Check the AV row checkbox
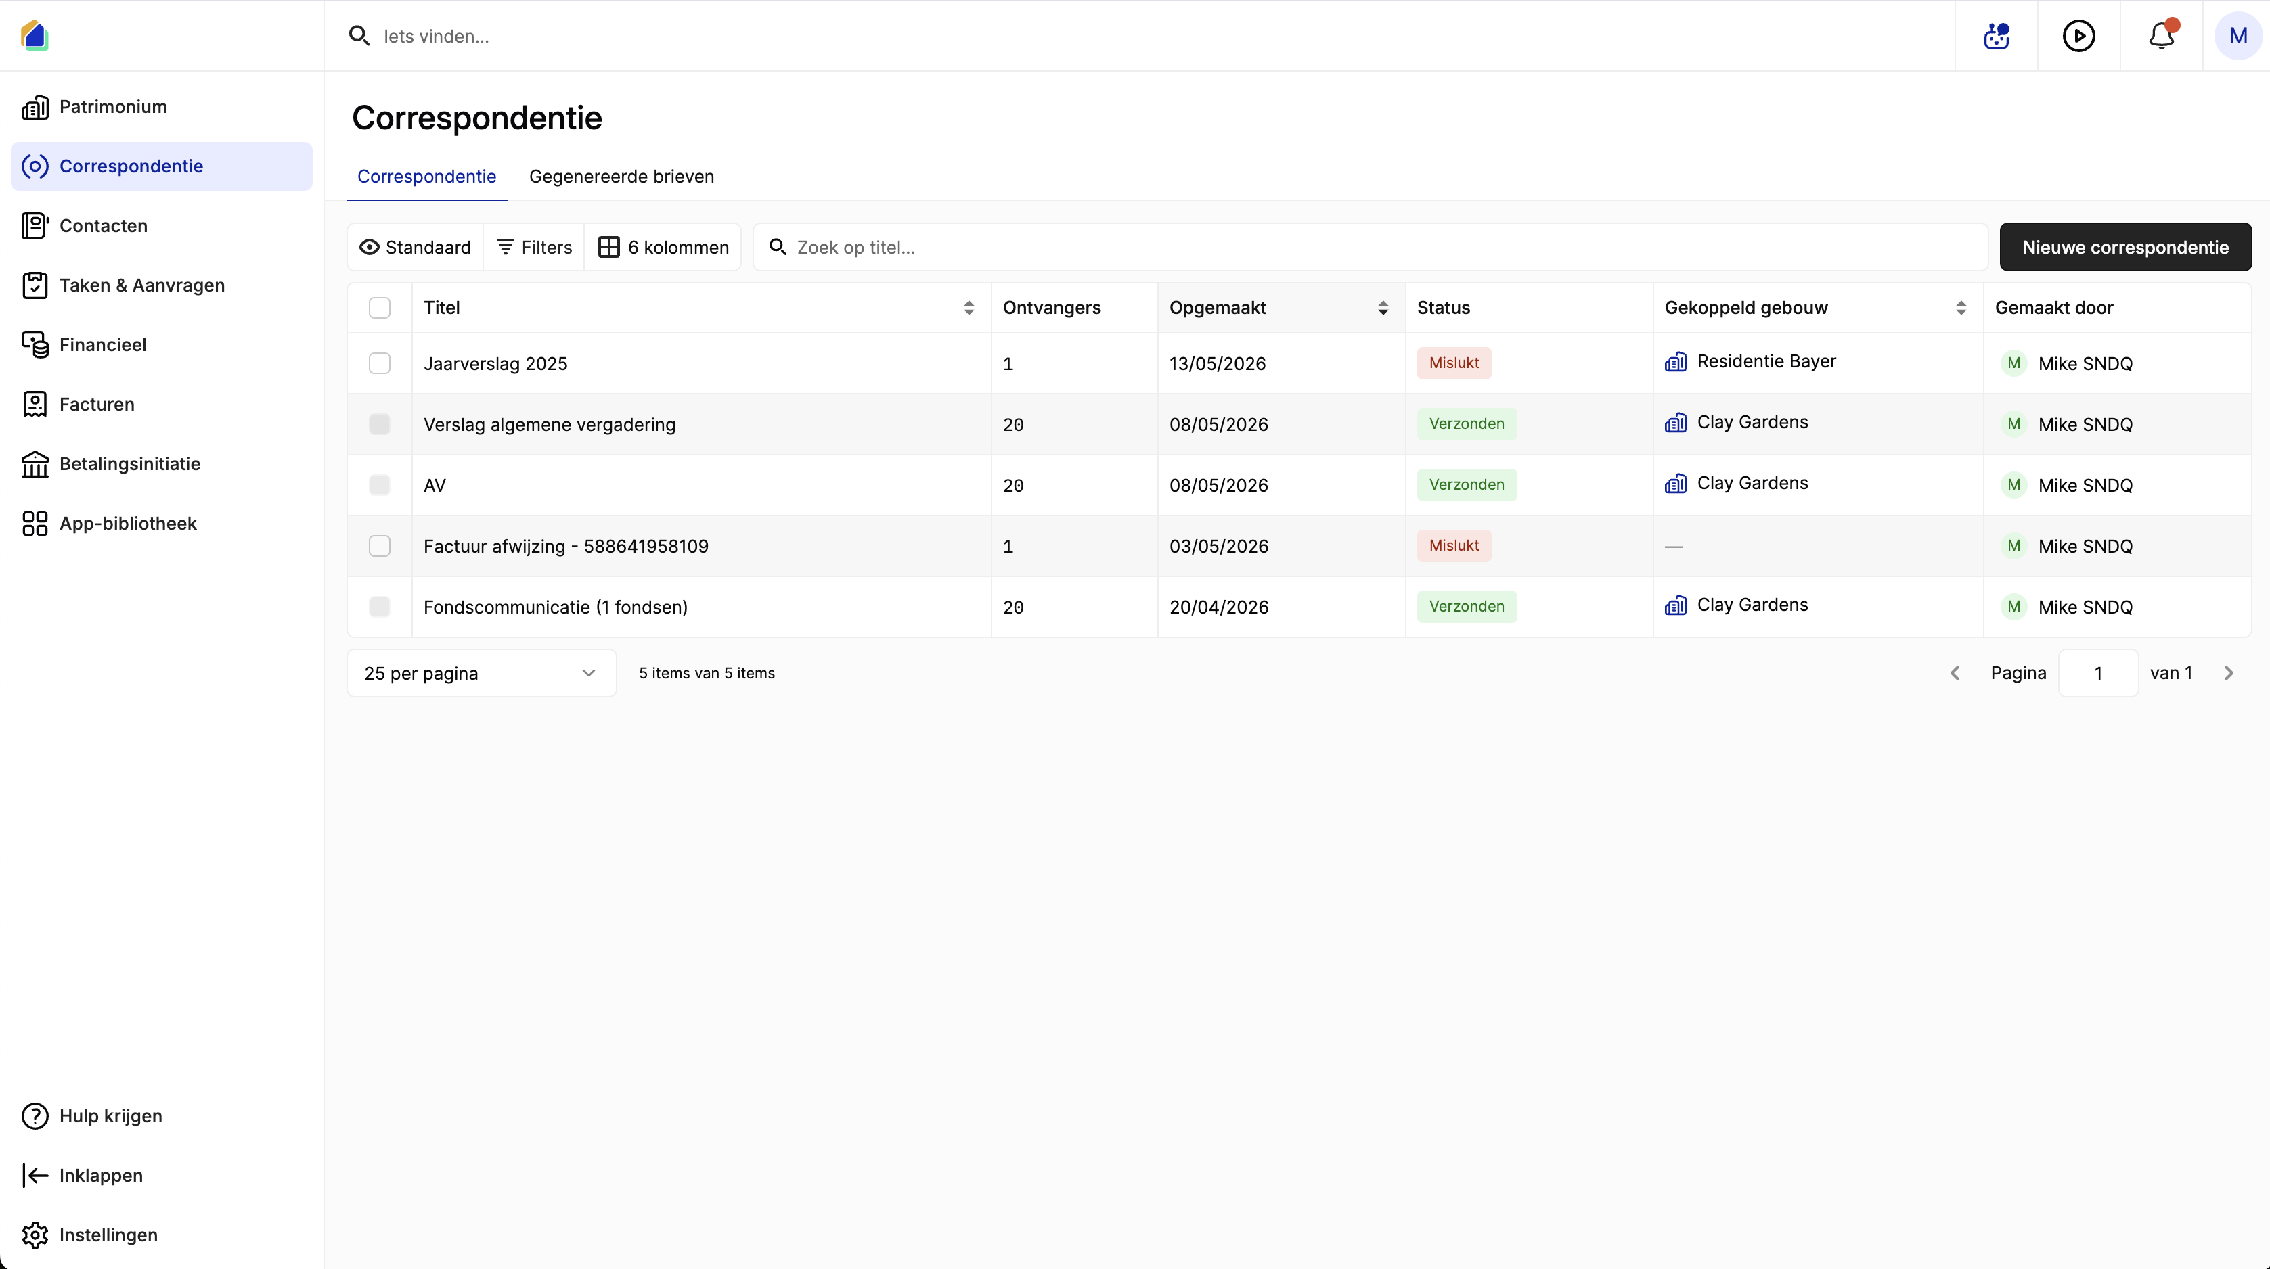2270x1269 pixels. tap(380, 485)
